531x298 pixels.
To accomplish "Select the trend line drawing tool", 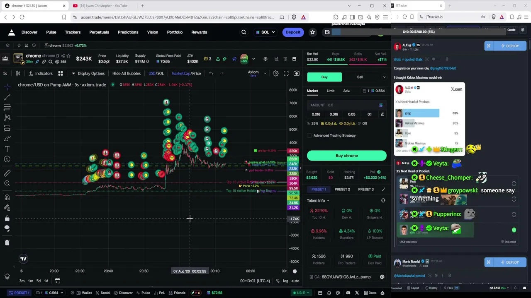I will [x=7, y=97].
